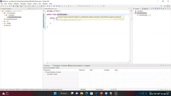Click the Location column header
The width and height of the screenshot is (171, 96).
pyautogui.click(x=109, y=70)
